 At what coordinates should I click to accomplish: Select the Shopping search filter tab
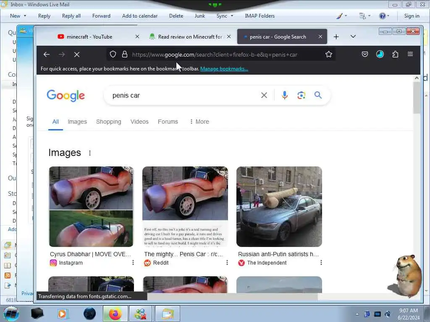pyautogui.click(x=109, y=122)
